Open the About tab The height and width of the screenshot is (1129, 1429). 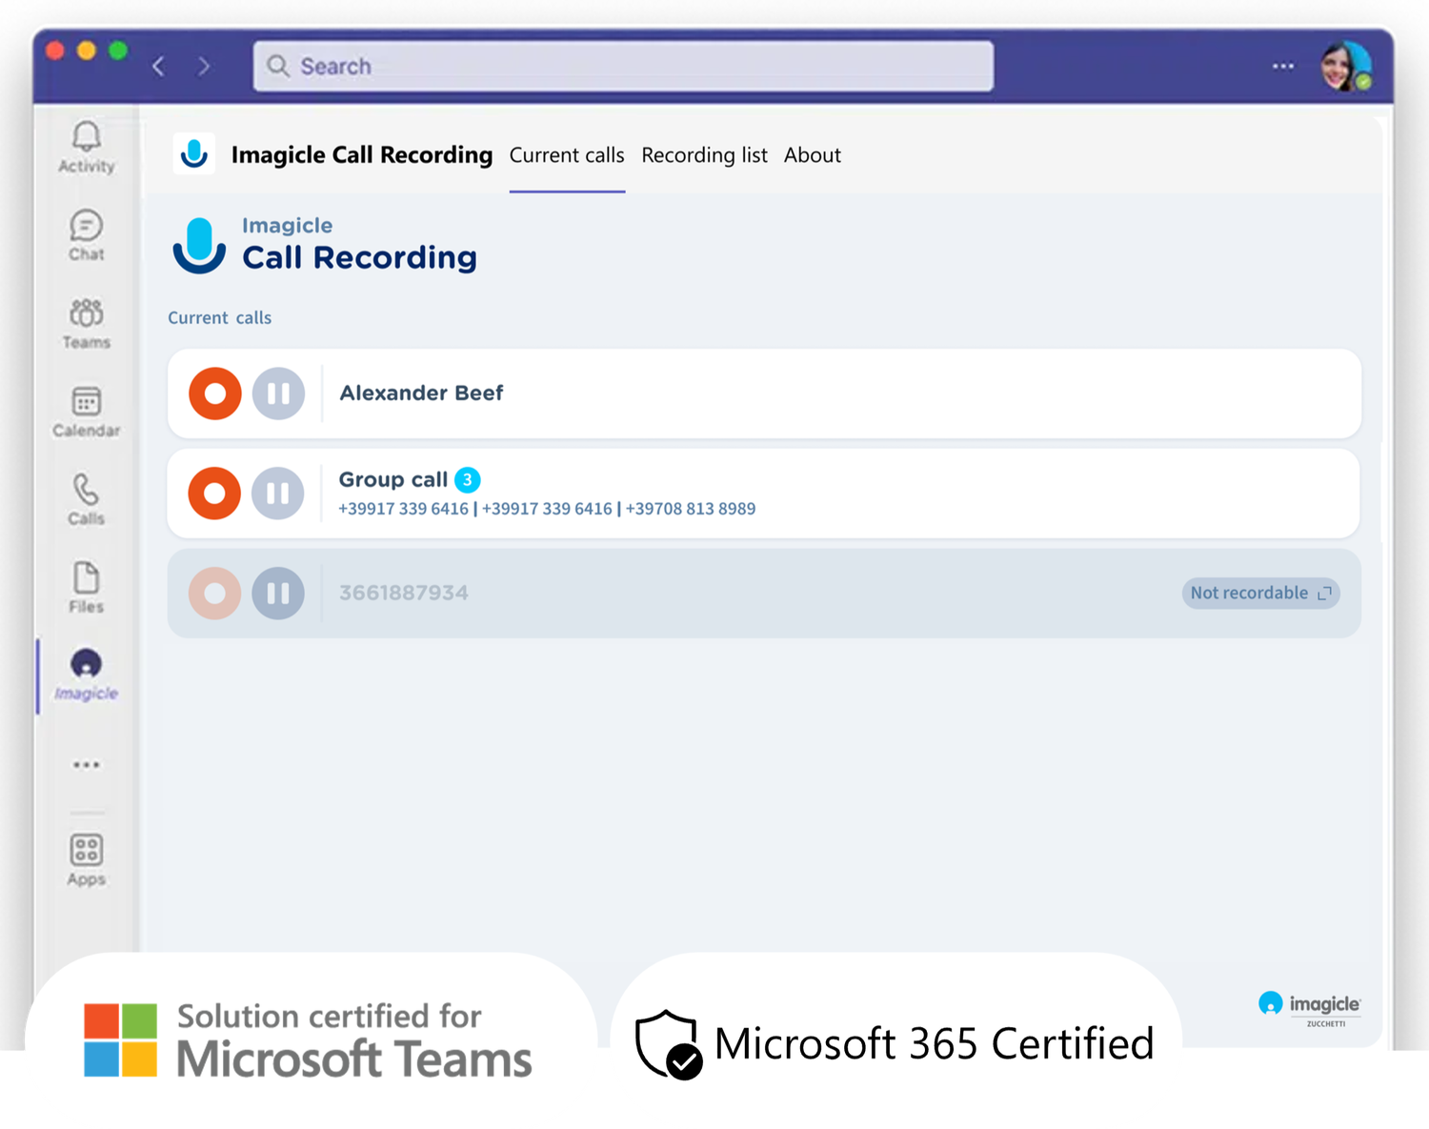812,155
